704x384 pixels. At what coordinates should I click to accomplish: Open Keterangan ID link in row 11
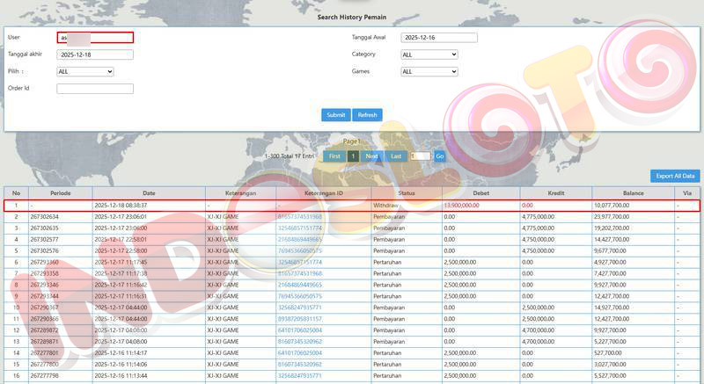click(x=299, y=318)
